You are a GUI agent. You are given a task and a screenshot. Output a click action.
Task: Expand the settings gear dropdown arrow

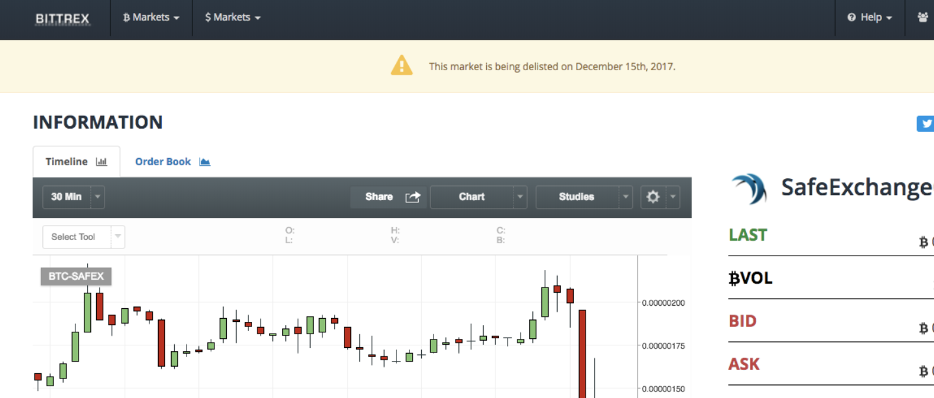coord(673,197)
